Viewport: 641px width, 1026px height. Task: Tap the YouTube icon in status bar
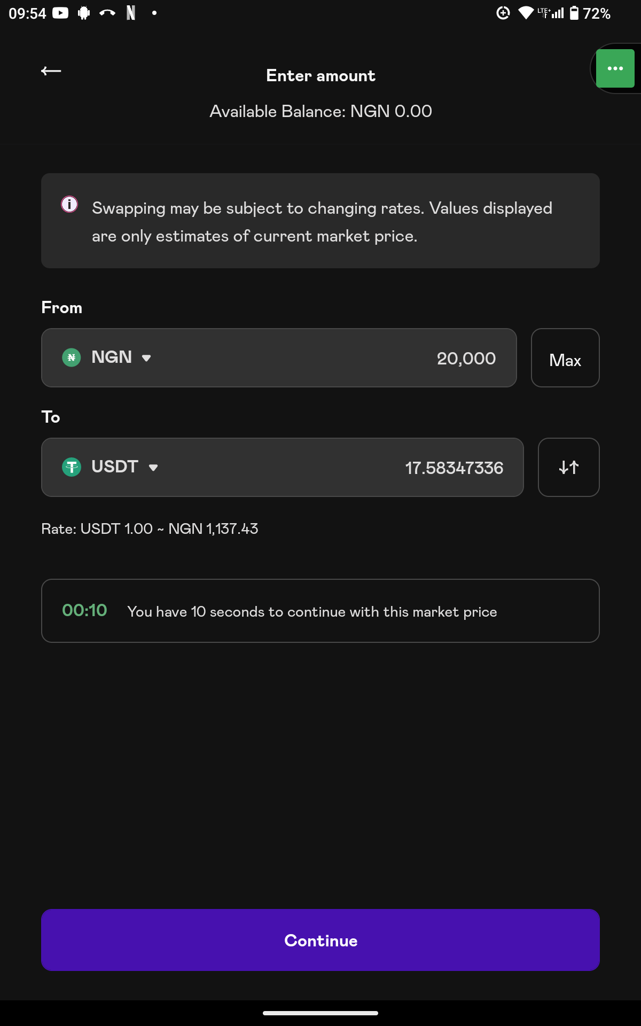click(60, 13)
